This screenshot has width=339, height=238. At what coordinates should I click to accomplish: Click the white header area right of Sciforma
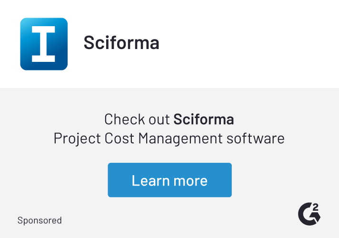[x=248, y=43]
